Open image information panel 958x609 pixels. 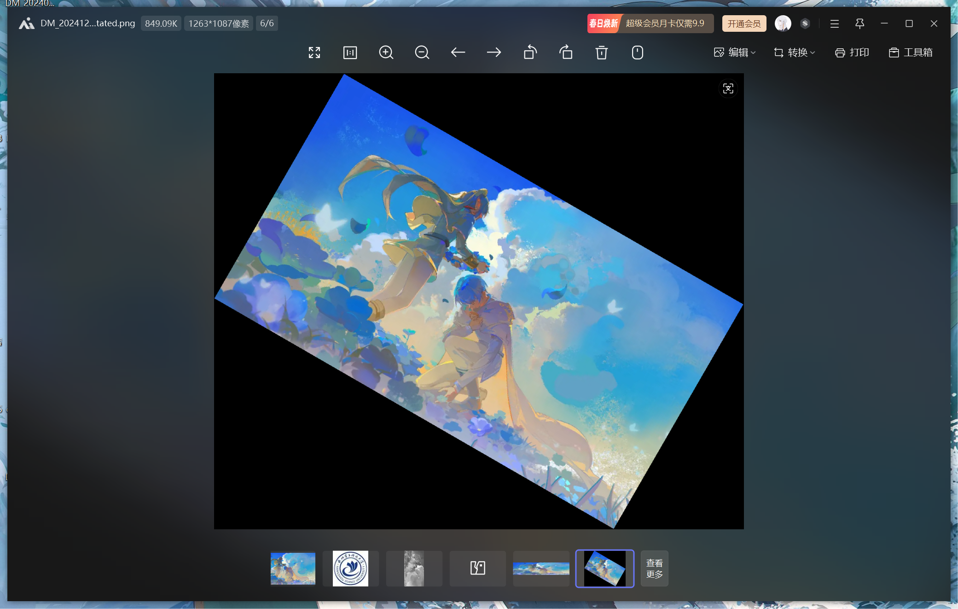pos(638,53)
